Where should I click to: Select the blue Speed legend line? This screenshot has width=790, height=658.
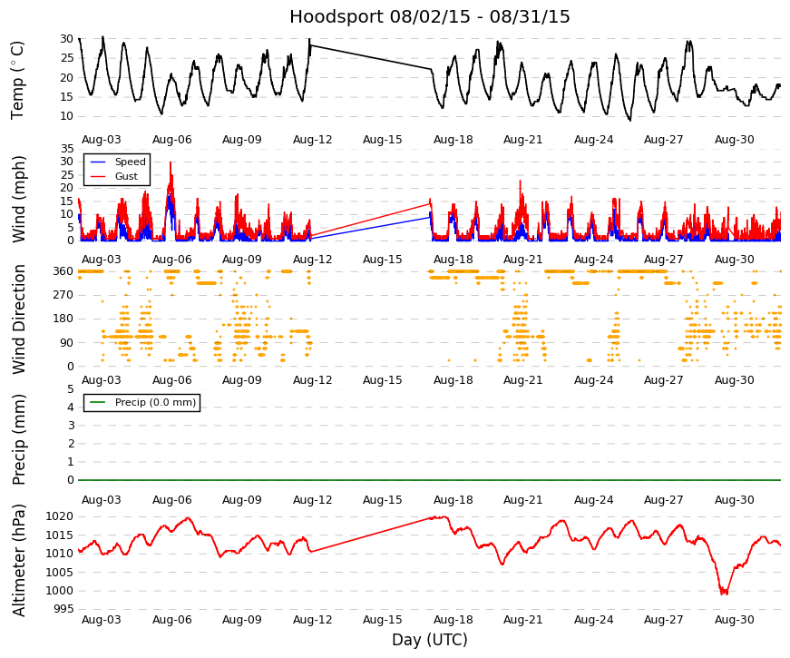coord(98,162)
